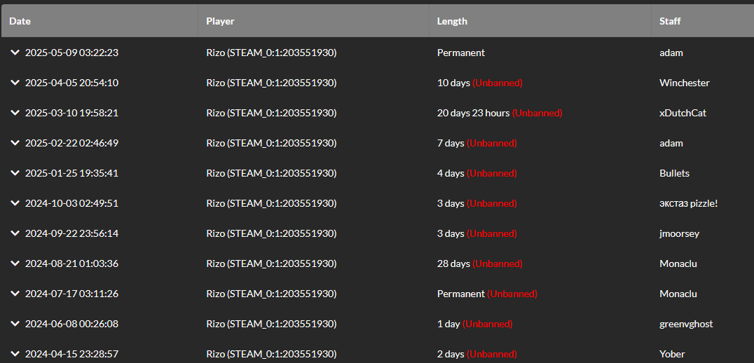Select the 'Permanent (Unbanned)' length cell
The height and width of the screenshot is (363, 754).
coord(487,294)
